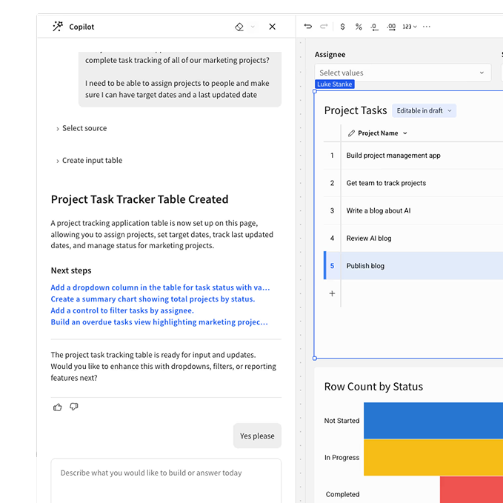Open the toolbar more options ellipsis

[x=427, y=27]
